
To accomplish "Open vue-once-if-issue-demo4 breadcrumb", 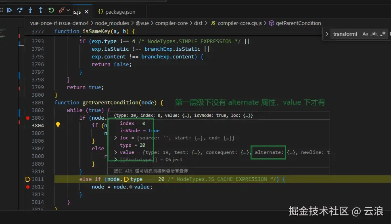I will click(x=59, y=23).
